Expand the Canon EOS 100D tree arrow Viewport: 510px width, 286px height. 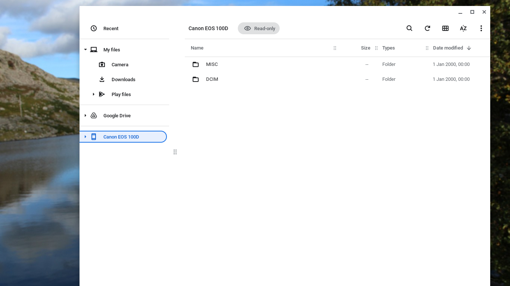pyautogui.click(x=85, y=137)
